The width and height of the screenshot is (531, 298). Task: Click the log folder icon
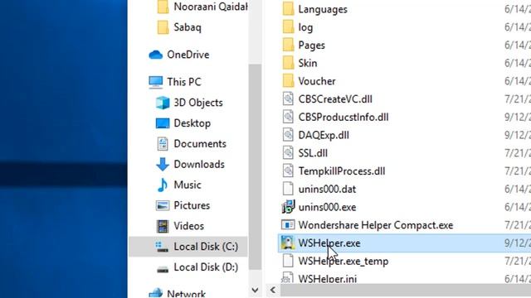288,27
